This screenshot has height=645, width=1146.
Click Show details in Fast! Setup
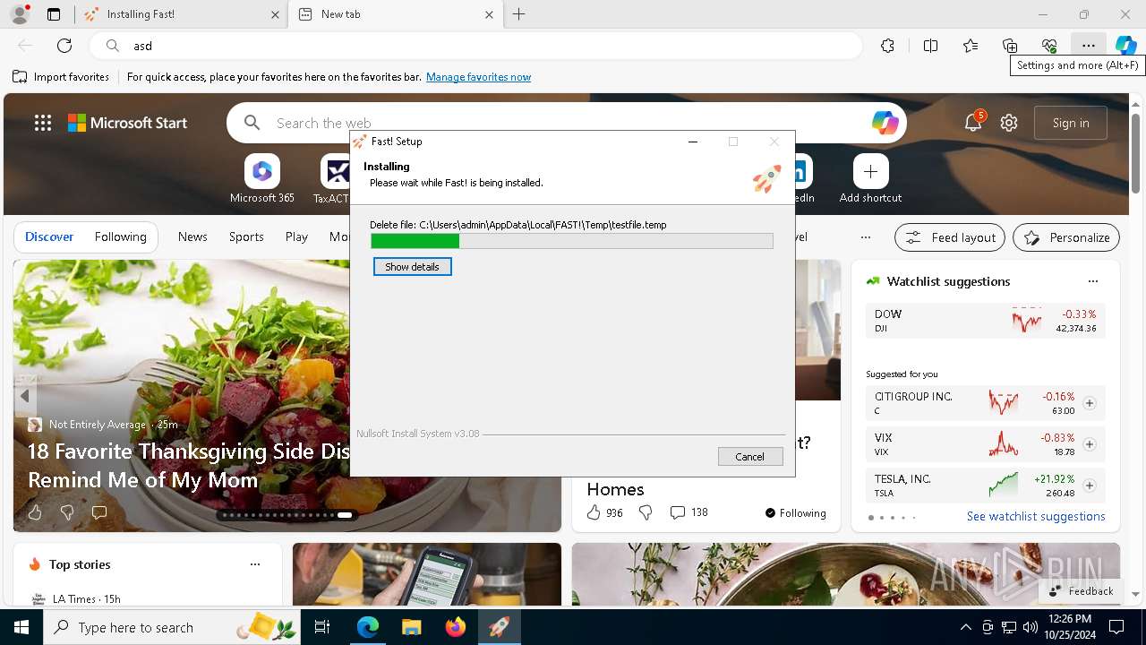[x=412, y=267]
